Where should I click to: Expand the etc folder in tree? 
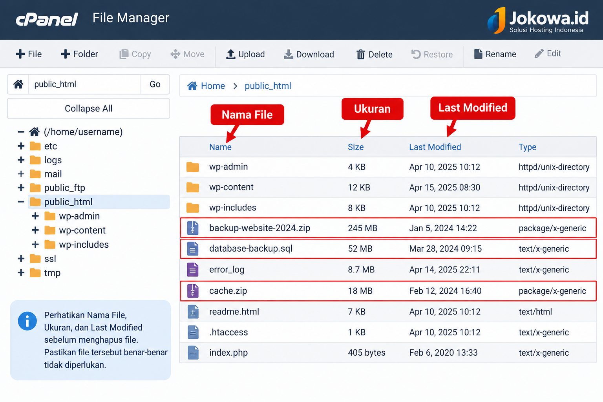[x=21, y=146]
